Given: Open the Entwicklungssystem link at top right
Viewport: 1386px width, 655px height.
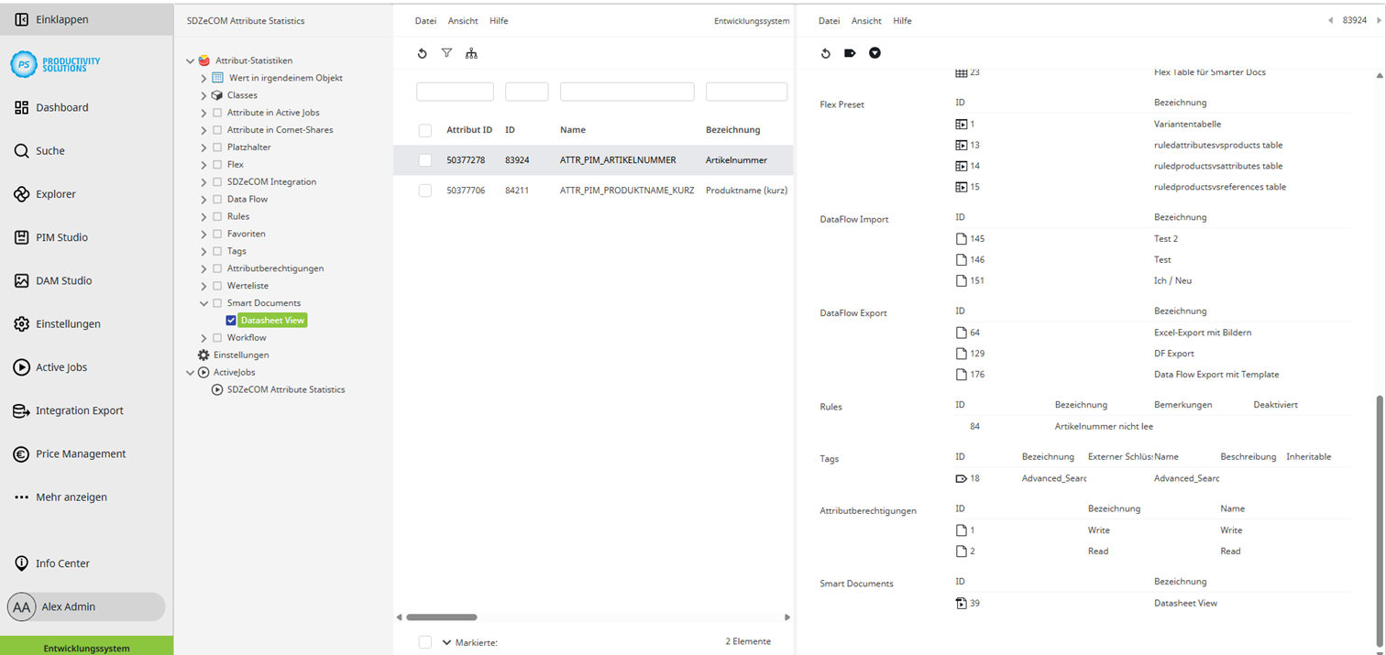Looking at the screenshot, I should tap(752, 20).
